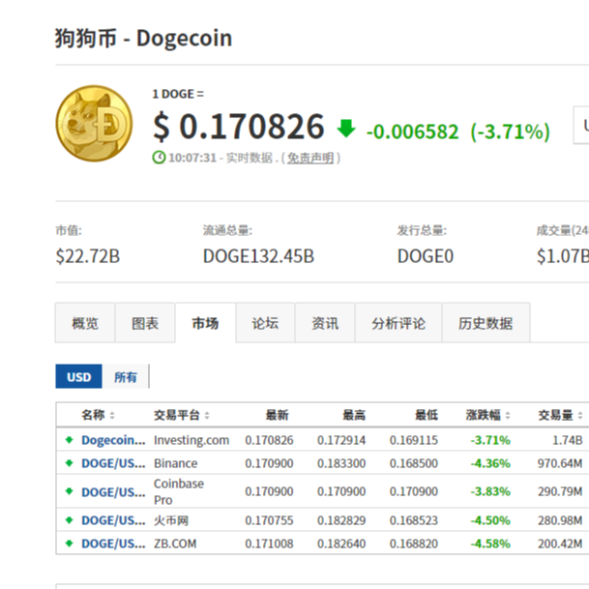Click the 200.42M volume cell

560,544
